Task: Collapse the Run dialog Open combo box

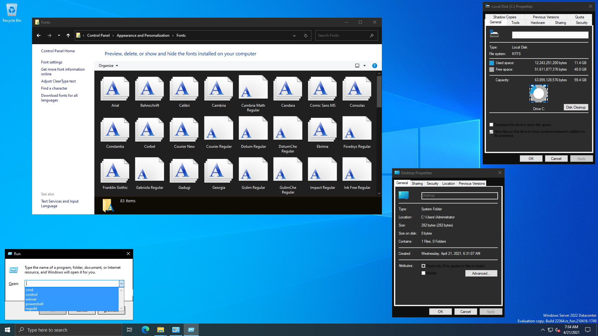Action: click(x=121, y=283)
